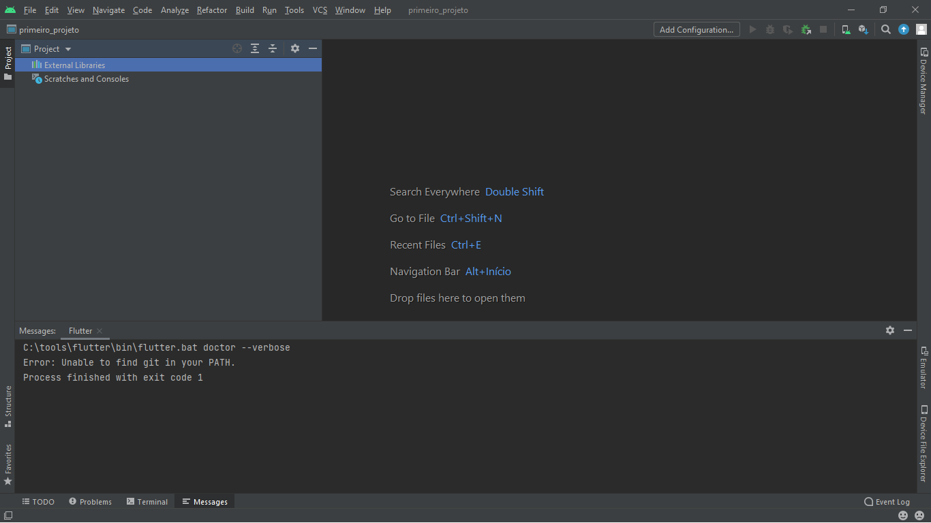Screen dimensions: 931x523
Task: Open the Navigate menu
Action: click(x=108, y=10)
